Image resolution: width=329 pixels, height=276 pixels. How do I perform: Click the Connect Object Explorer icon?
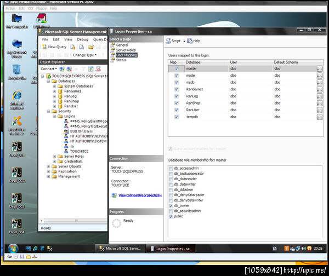point(62,69)
